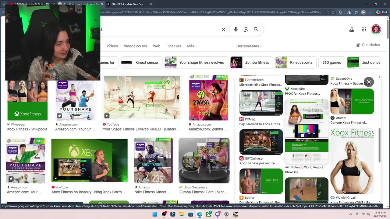
Task: Open Your Shape Fitness Evolved Amazon thumbnail
Action: [75, 100]
